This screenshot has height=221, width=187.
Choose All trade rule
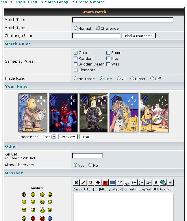coord(119,78)
